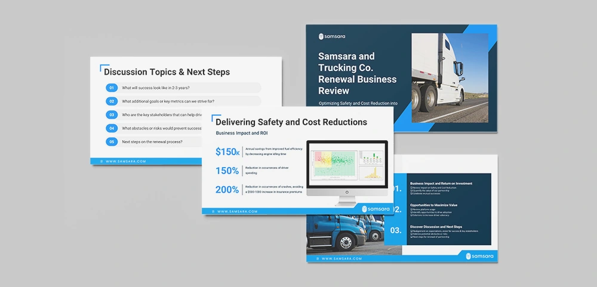Image resolution: width=597 pixels, height=287 pixels.
Task: Select the 01 badge on Discussion Topics slide
Action: [x=111, y=88]
